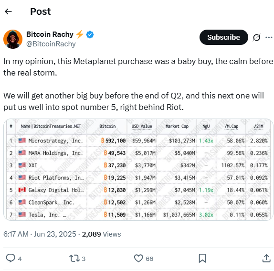
Task: Open the @BitcoinRachy handle link
Action: click(51, 44)
